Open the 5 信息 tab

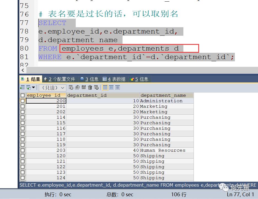coord(139,79)
